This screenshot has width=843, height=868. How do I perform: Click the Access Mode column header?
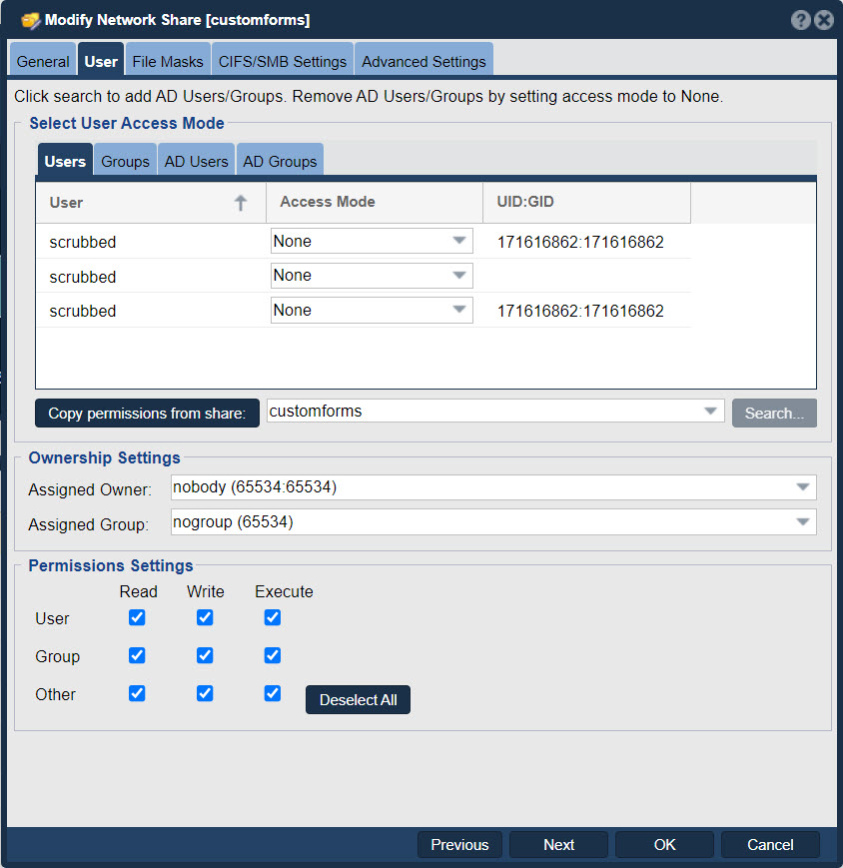[375, 202]
